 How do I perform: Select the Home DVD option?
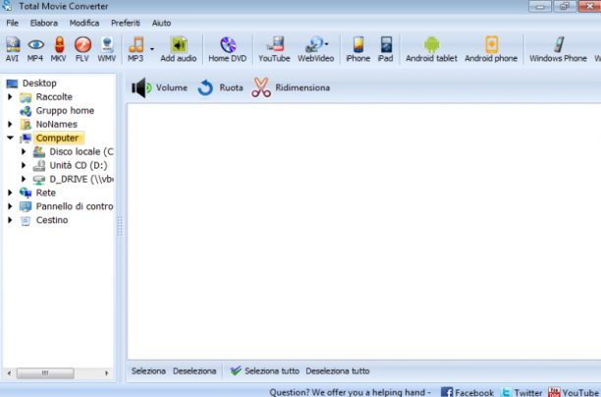pos(228,49)
